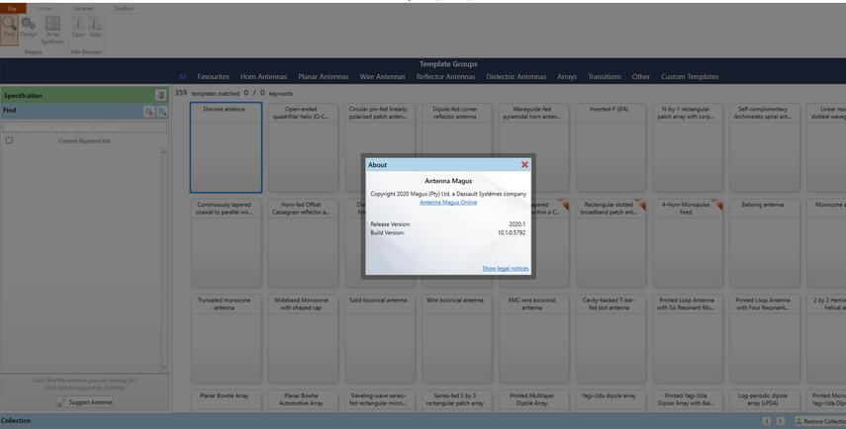Image resolution: width=846 pixels, height=429 pixels.
Task: Filter by Horn Antennas group
Action: [x=263, y=76]
